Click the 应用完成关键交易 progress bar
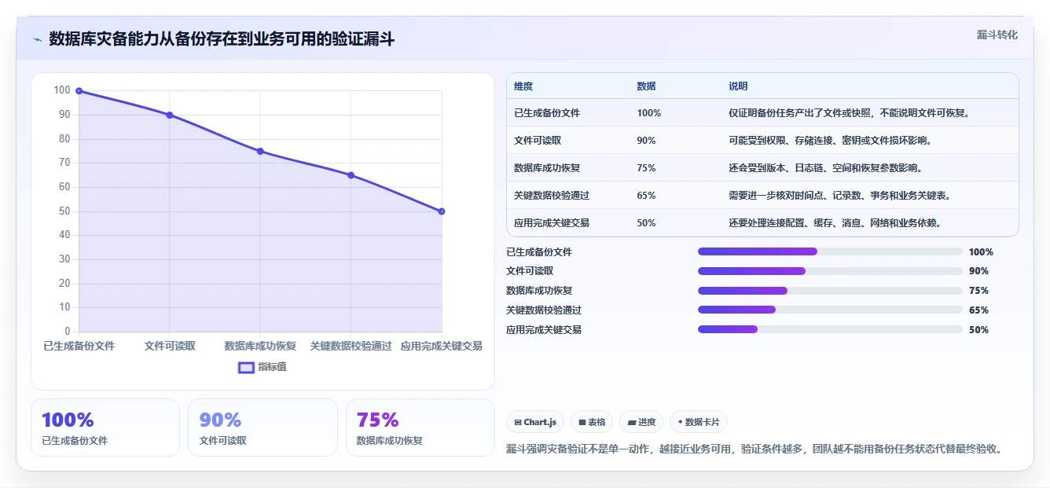The width and height of the screenshot is (1050, 488). 830,329
